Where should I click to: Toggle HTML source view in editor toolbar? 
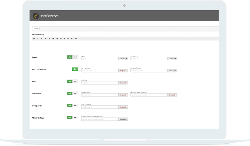tap(34, 38)
